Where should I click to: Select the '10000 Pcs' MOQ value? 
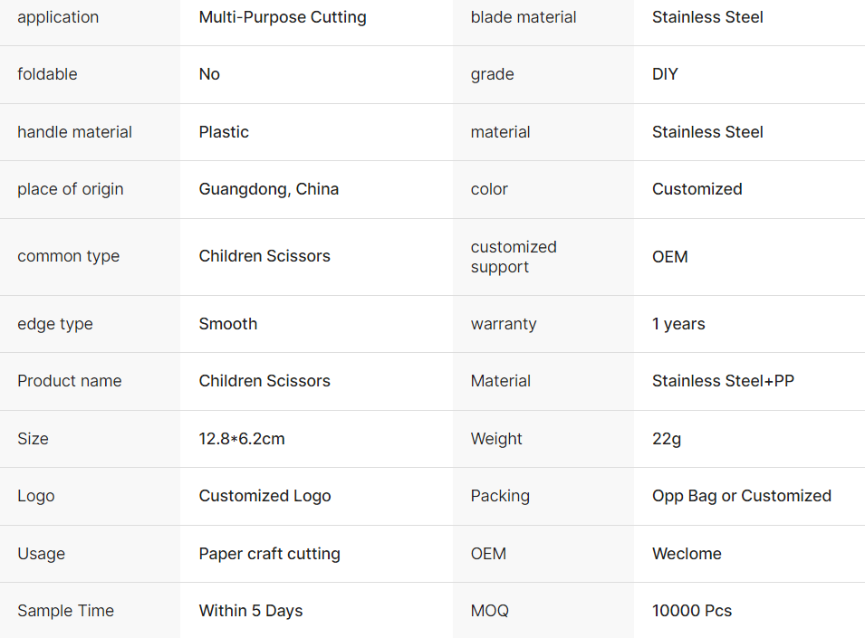[692, 611]
